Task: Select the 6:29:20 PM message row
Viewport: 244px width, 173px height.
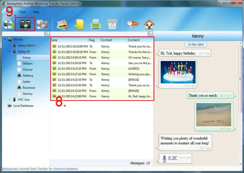Action: pyautogui.click(x=102, y=63)
